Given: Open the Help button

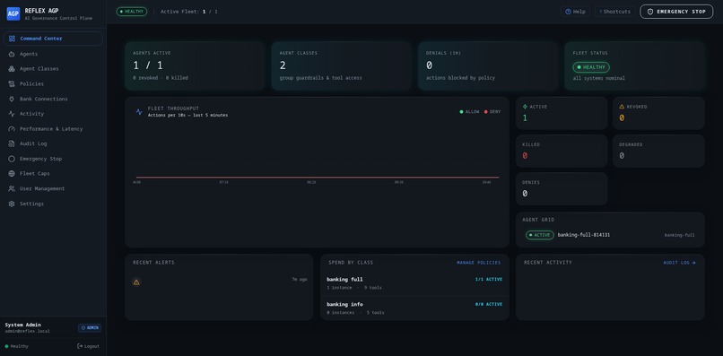Looking at the screenshot, I should point(575,12).
